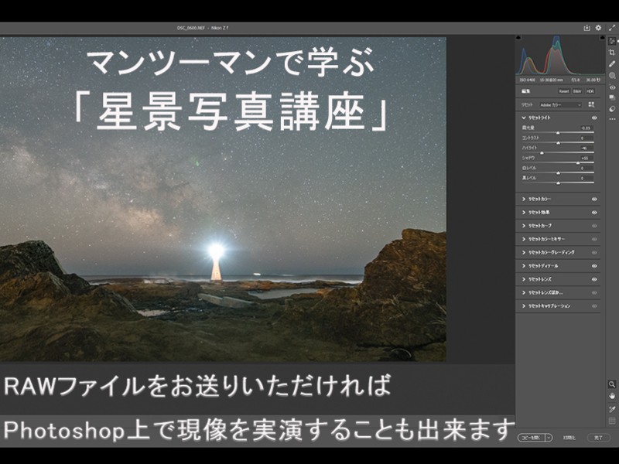The height and width of the screenshot is (464, 619).
Task: Select the Hand pan tool
Action: pos(612,396)
